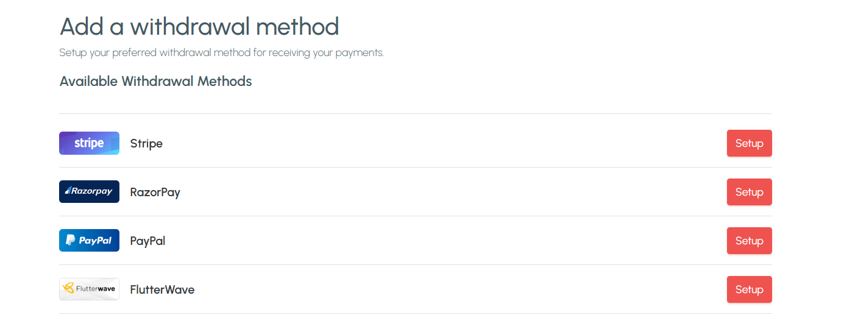Image resolution: width=858 pixels, height=329 pixels.
Task: Select the Stripe method name label
Action: 146,144
